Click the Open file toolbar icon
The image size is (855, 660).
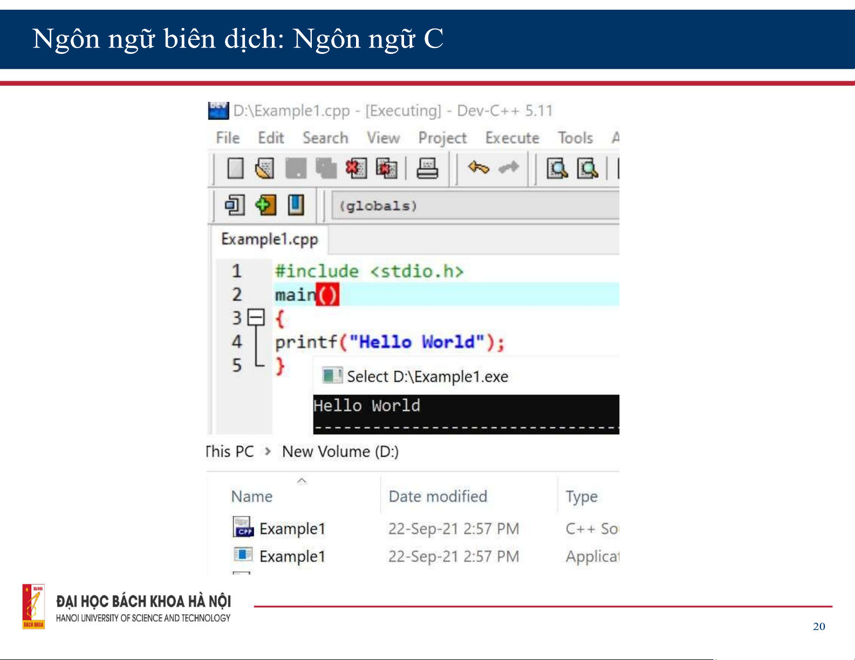coord(264,168)
